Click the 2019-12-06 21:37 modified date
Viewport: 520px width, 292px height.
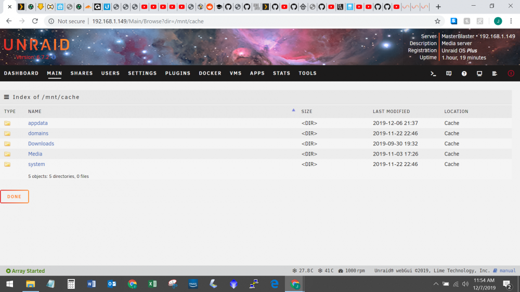tap(395, 123)
